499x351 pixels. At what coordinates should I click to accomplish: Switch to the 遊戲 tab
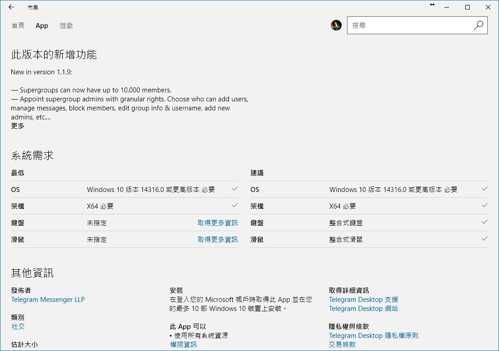pyautogui.click(x=66, y=26)
